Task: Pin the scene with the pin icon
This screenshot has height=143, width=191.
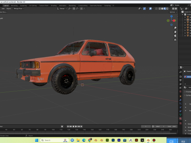Action: click(x=189, y=5)
